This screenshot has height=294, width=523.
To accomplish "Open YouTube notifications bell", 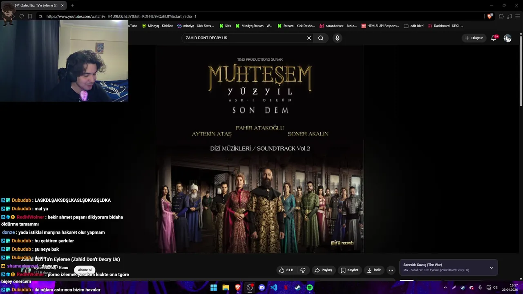I will coord(494,38).
